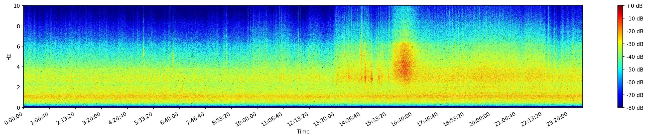Select the -80 dB colorbar label
The image size is (647, 138).
pos(634,108)
